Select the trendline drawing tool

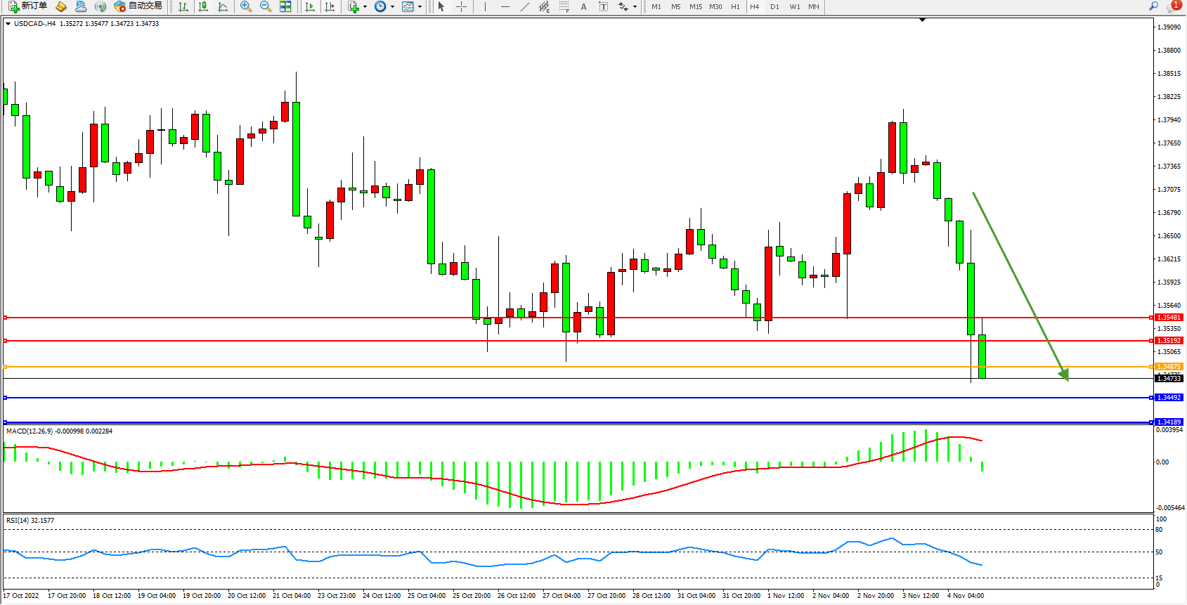coord(524,6)
